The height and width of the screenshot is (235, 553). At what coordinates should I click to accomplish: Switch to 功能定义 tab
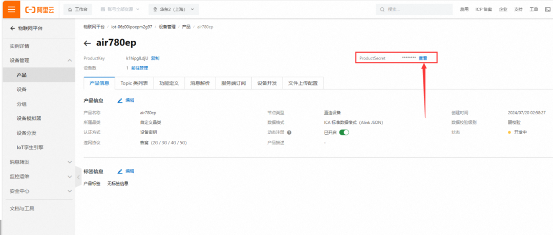[169, 83]
